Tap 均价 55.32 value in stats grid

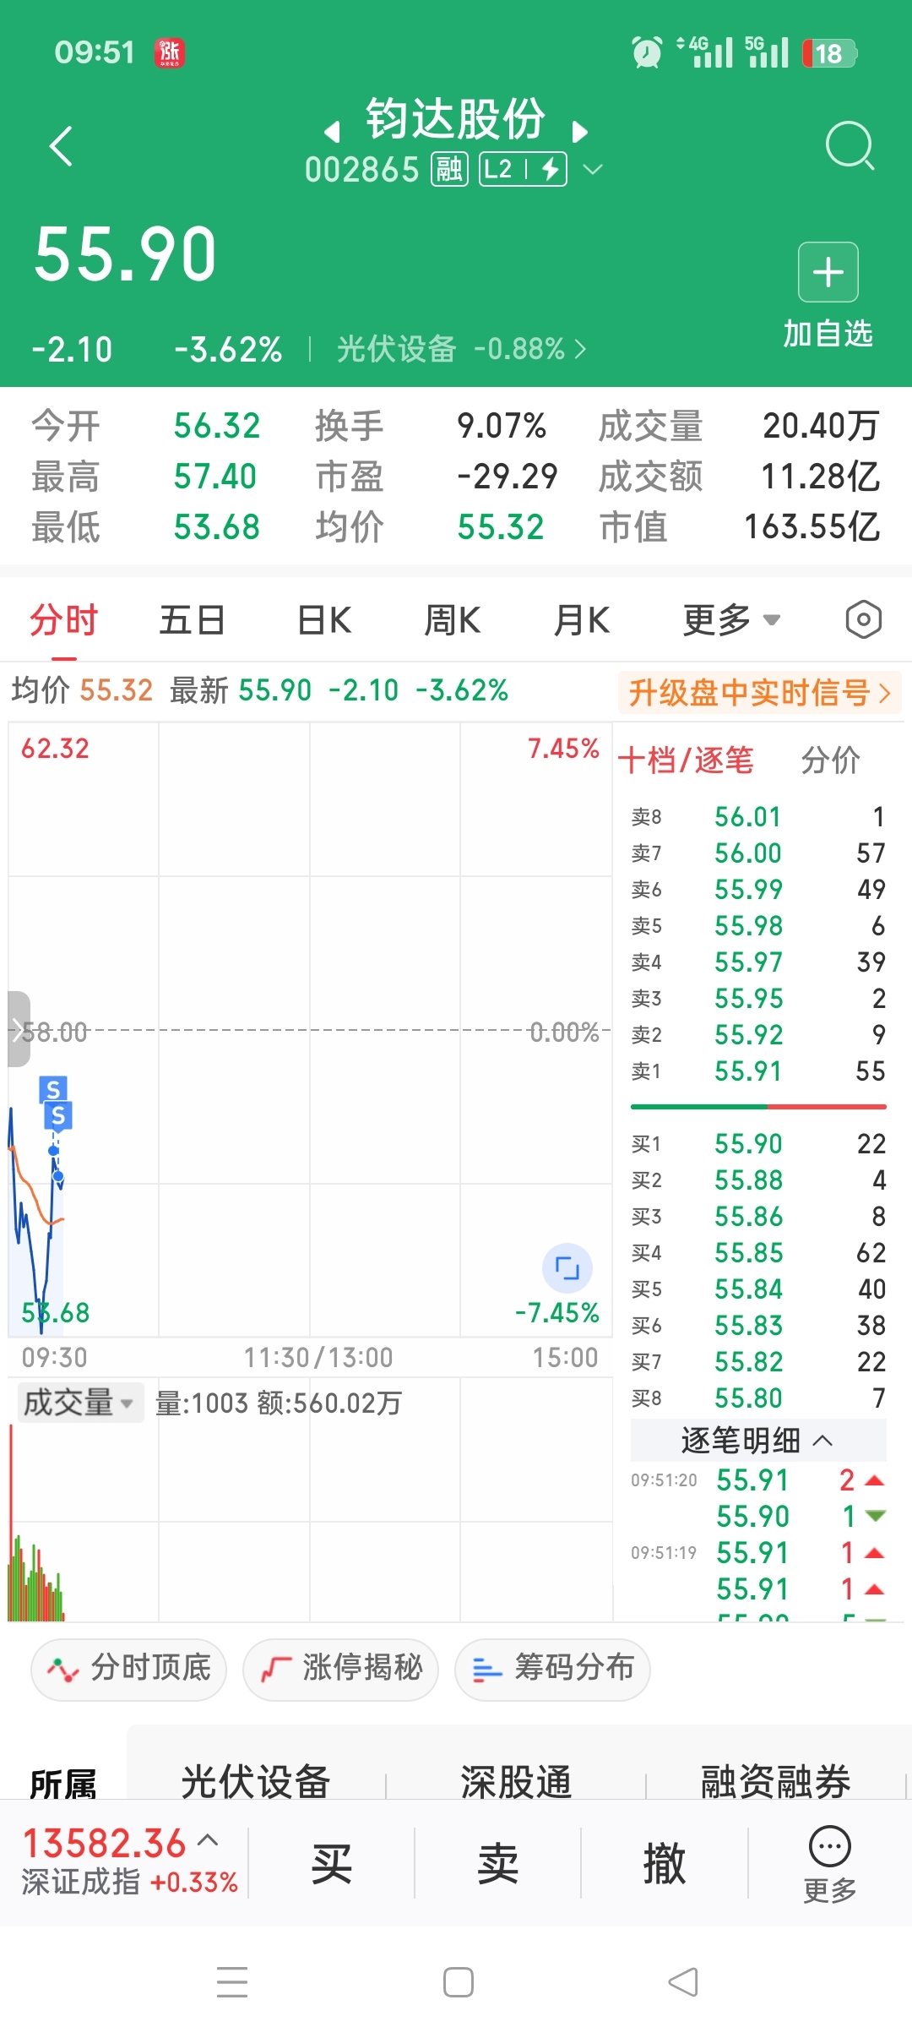(500, 527)
